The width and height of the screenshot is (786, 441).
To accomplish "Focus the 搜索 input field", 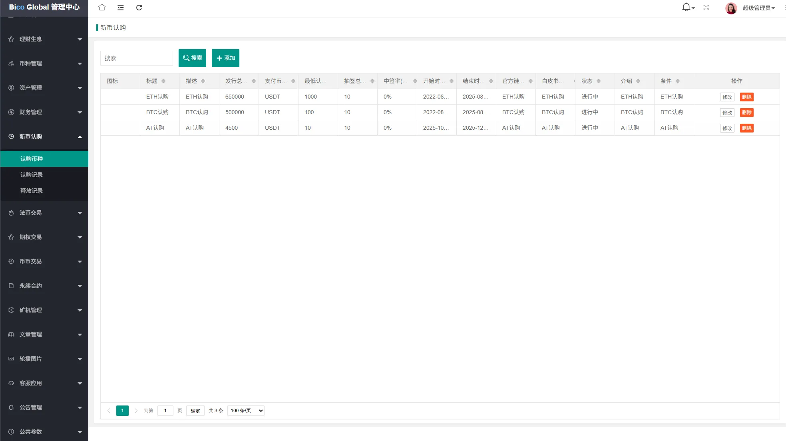I will click(136, 58).
